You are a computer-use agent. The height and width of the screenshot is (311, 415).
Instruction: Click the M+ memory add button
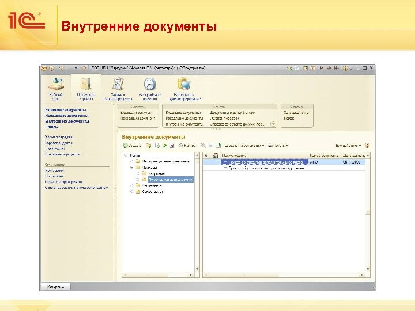tap(329, 68)
